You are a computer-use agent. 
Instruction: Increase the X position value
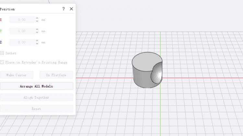pyautogui.click(x=37, y=18)
